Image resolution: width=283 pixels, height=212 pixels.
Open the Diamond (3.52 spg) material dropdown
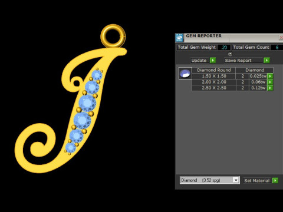236,180
